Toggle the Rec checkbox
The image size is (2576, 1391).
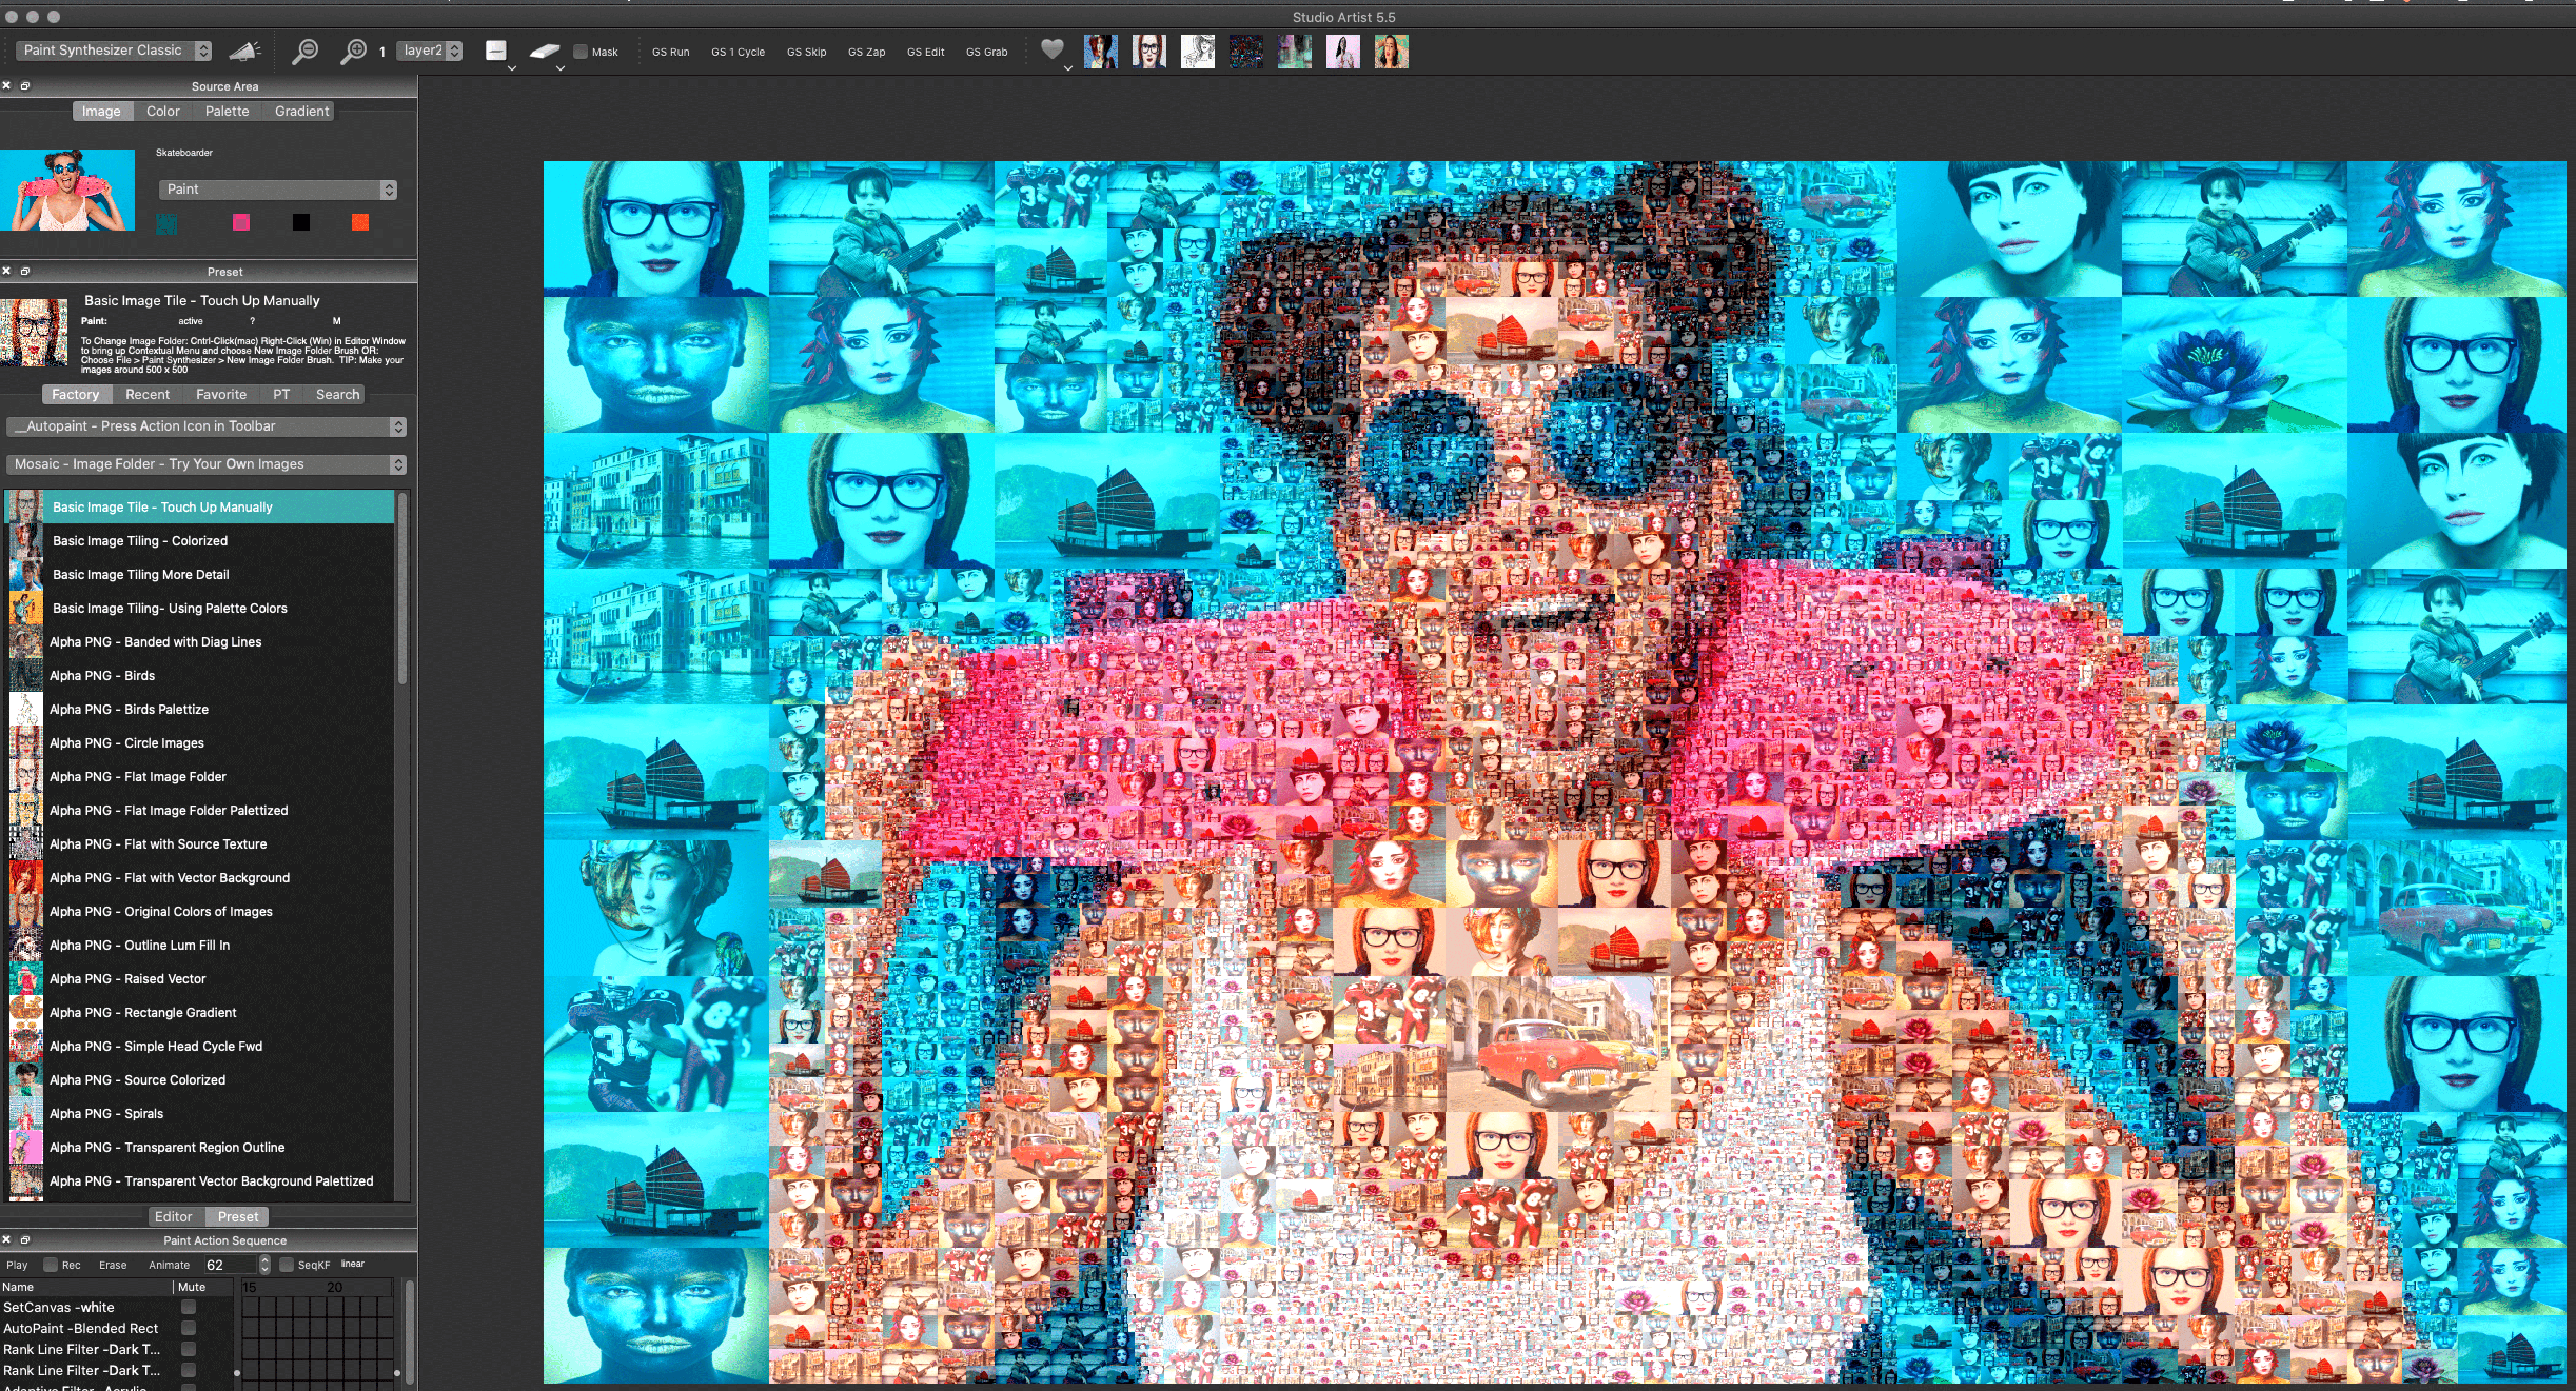(x=50, y=1264)
